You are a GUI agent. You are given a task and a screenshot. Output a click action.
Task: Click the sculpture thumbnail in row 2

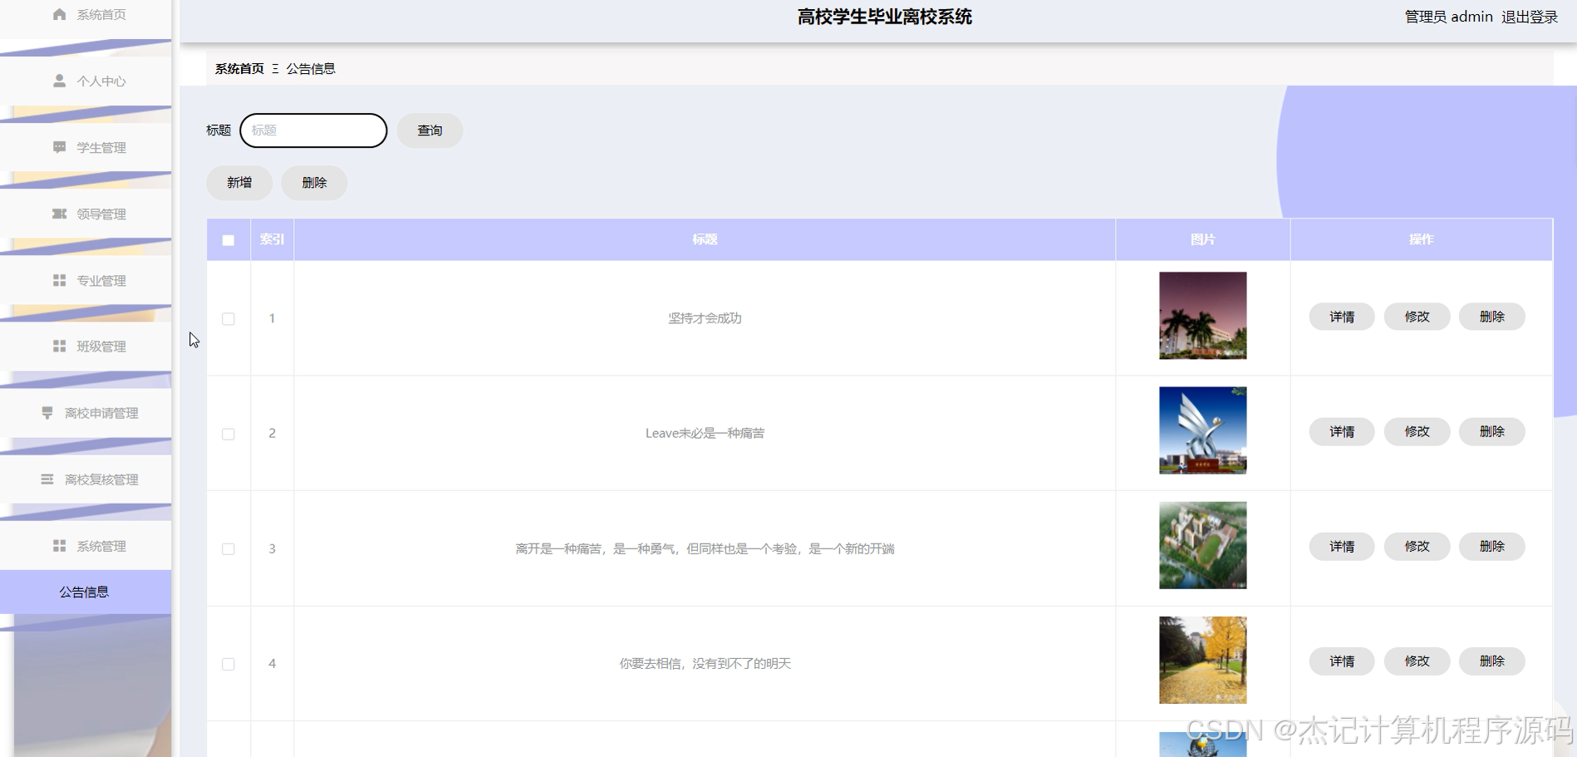click(1203, 430)
